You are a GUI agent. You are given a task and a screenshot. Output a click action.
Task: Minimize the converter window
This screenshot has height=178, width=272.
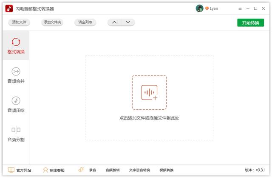248,8
